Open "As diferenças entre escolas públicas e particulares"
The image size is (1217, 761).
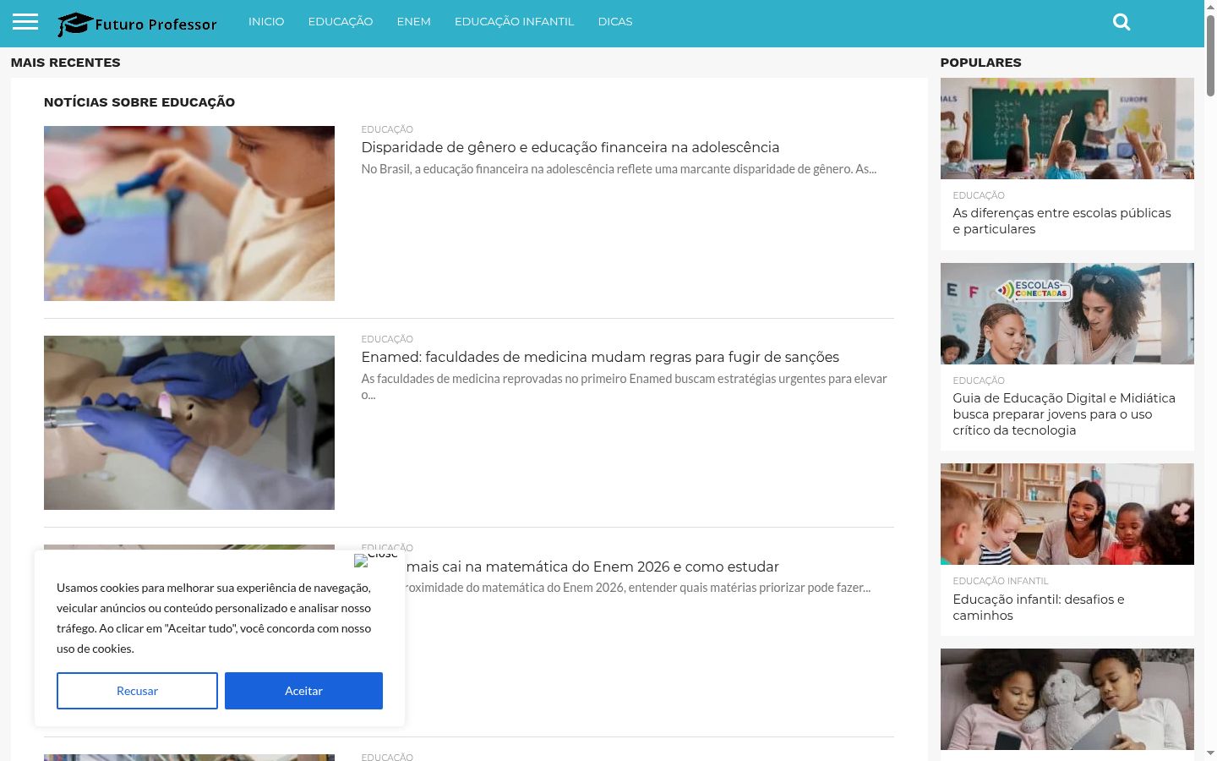coord(1061,221)
